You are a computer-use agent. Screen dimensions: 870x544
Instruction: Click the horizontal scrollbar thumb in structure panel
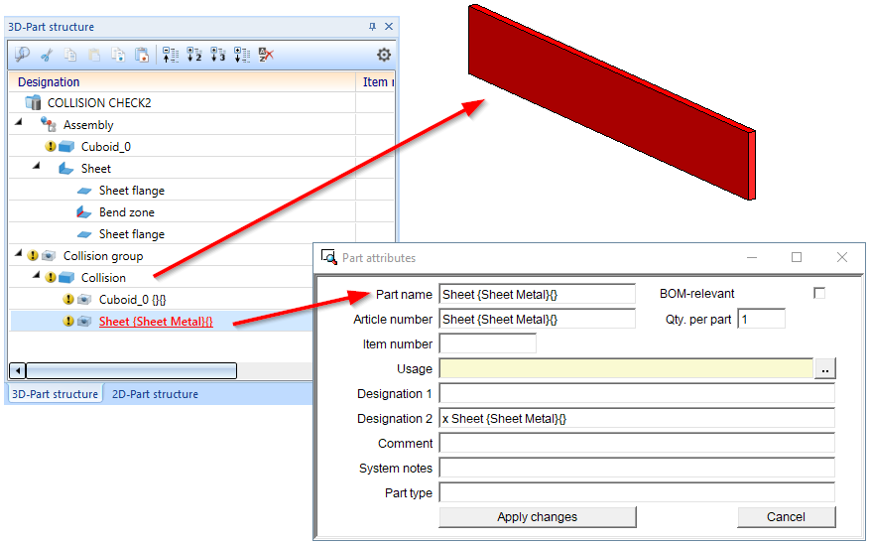[132, 370]
